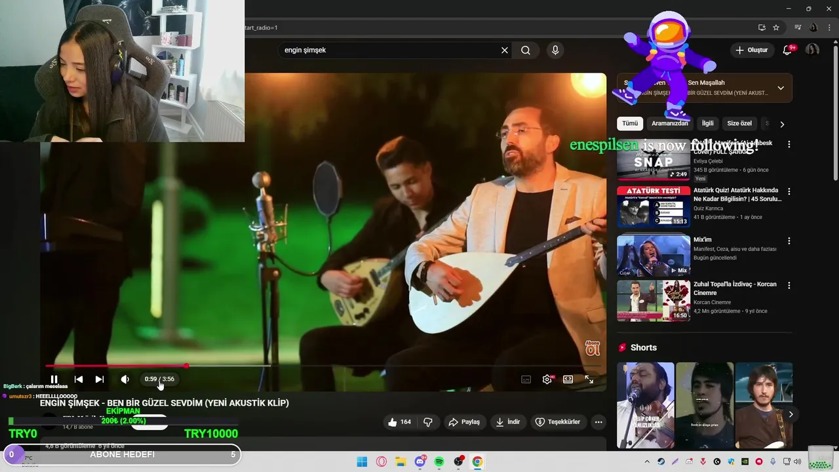Select the Aramanızdan filter chip

670,123
